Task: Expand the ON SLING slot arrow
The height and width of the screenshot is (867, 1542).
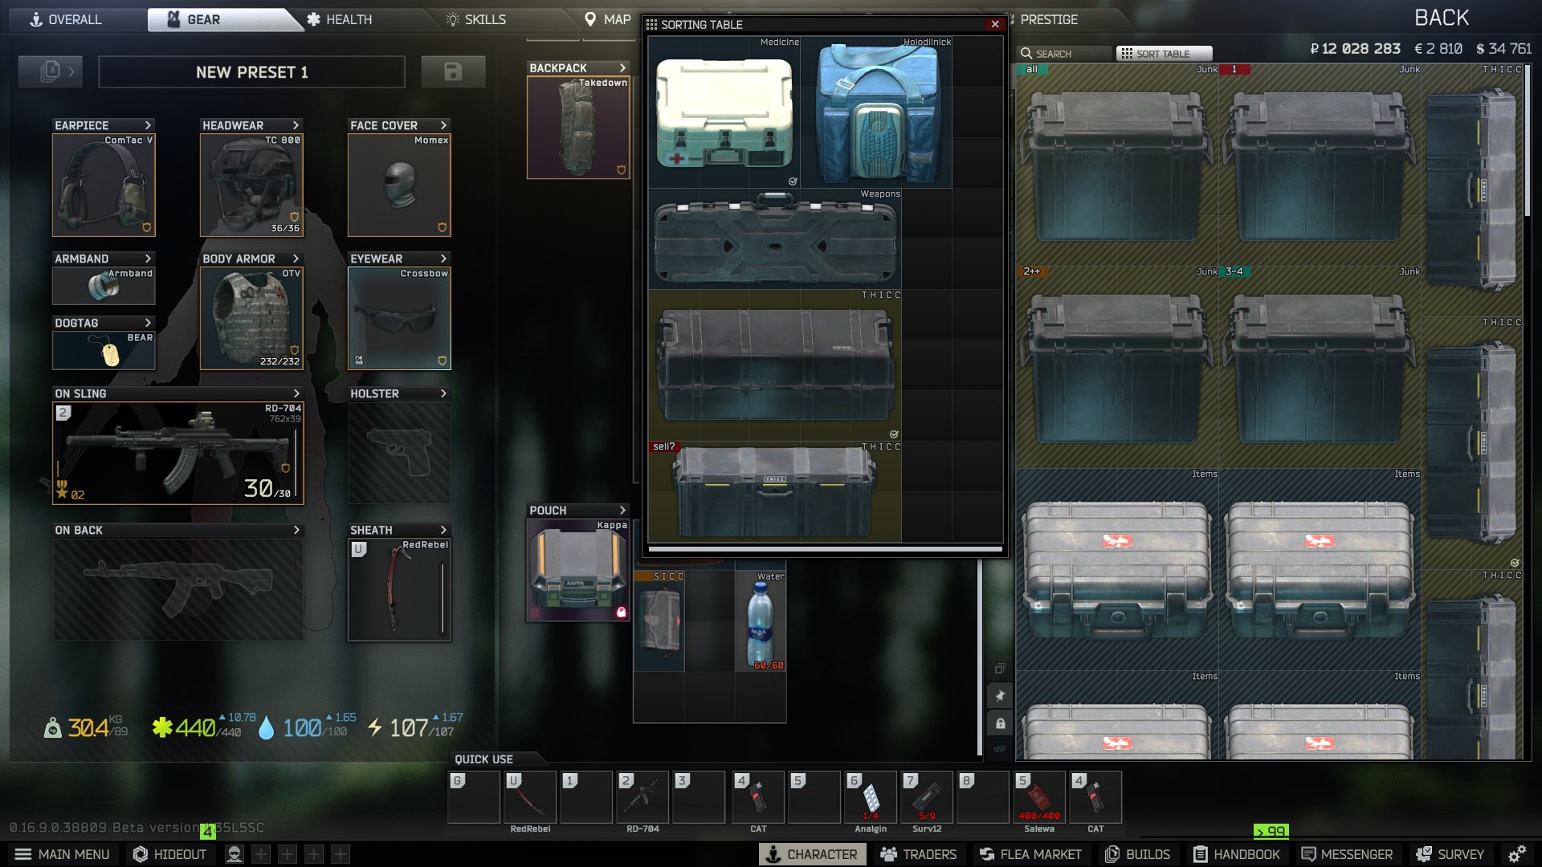Action: click(x=296, y=393)
